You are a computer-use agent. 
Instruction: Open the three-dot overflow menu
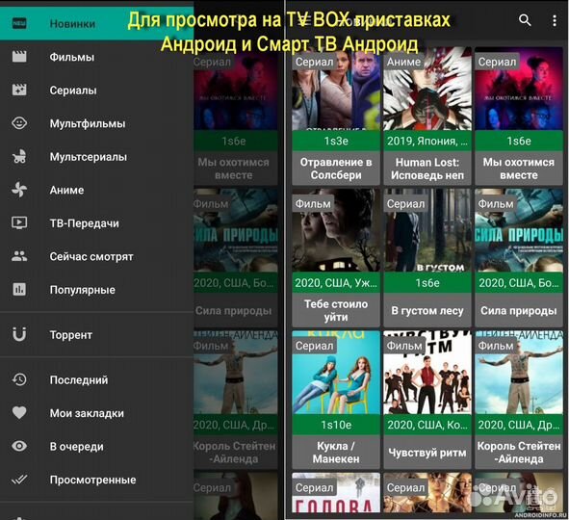(x=555, y=20)
